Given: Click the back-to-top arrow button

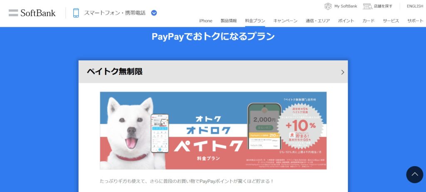Looking at the screenshot, I should pyautogui.click(x=415, y=175).
